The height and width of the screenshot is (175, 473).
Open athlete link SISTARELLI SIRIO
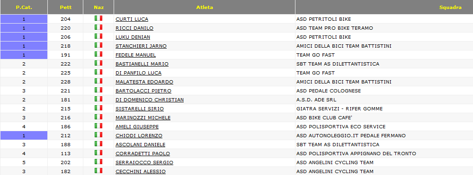coord(140,109)
